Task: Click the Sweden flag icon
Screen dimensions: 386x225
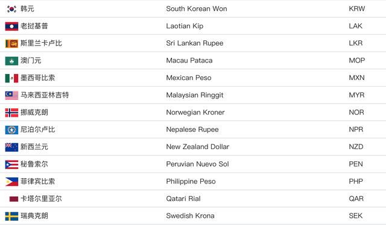Action: pos(11,216)
